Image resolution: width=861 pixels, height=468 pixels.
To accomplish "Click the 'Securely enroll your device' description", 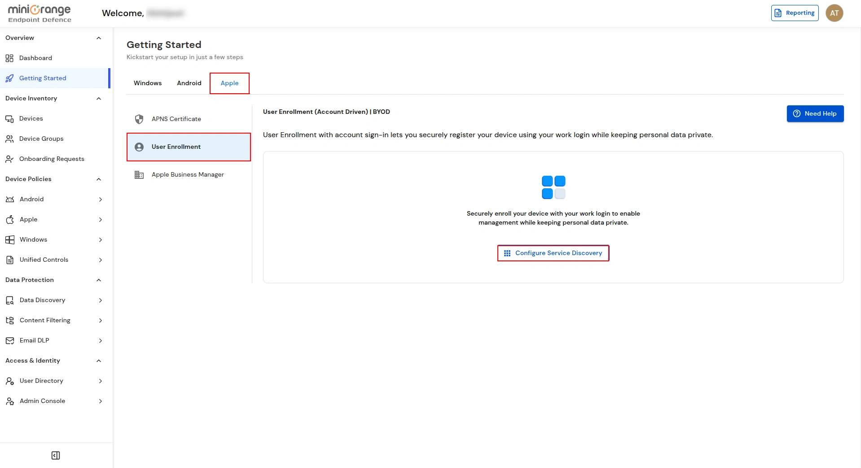I will pos(553,218).
